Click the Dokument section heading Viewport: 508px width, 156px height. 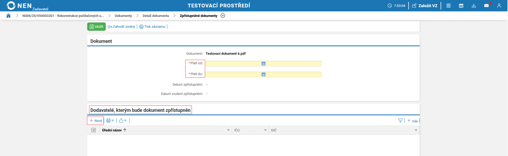pos(101,41)
